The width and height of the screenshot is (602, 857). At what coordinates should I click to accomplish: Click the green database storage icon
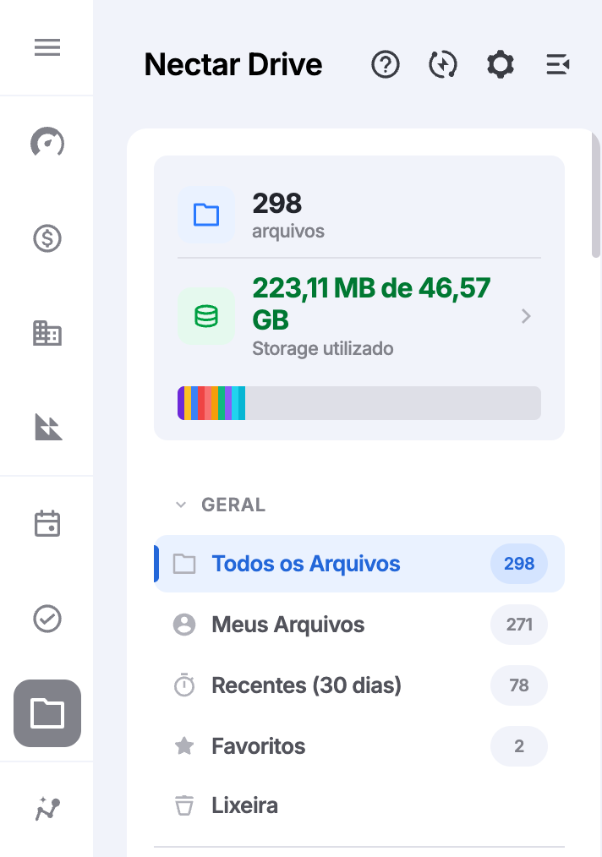(x=206, y=316)
